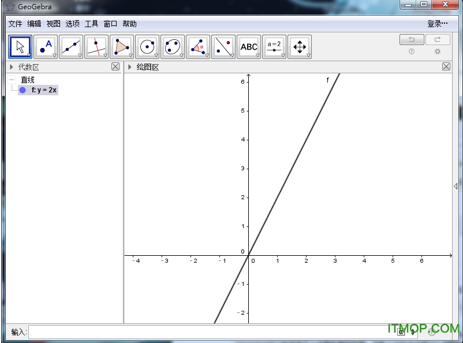Click the ABC text tool

249,47
